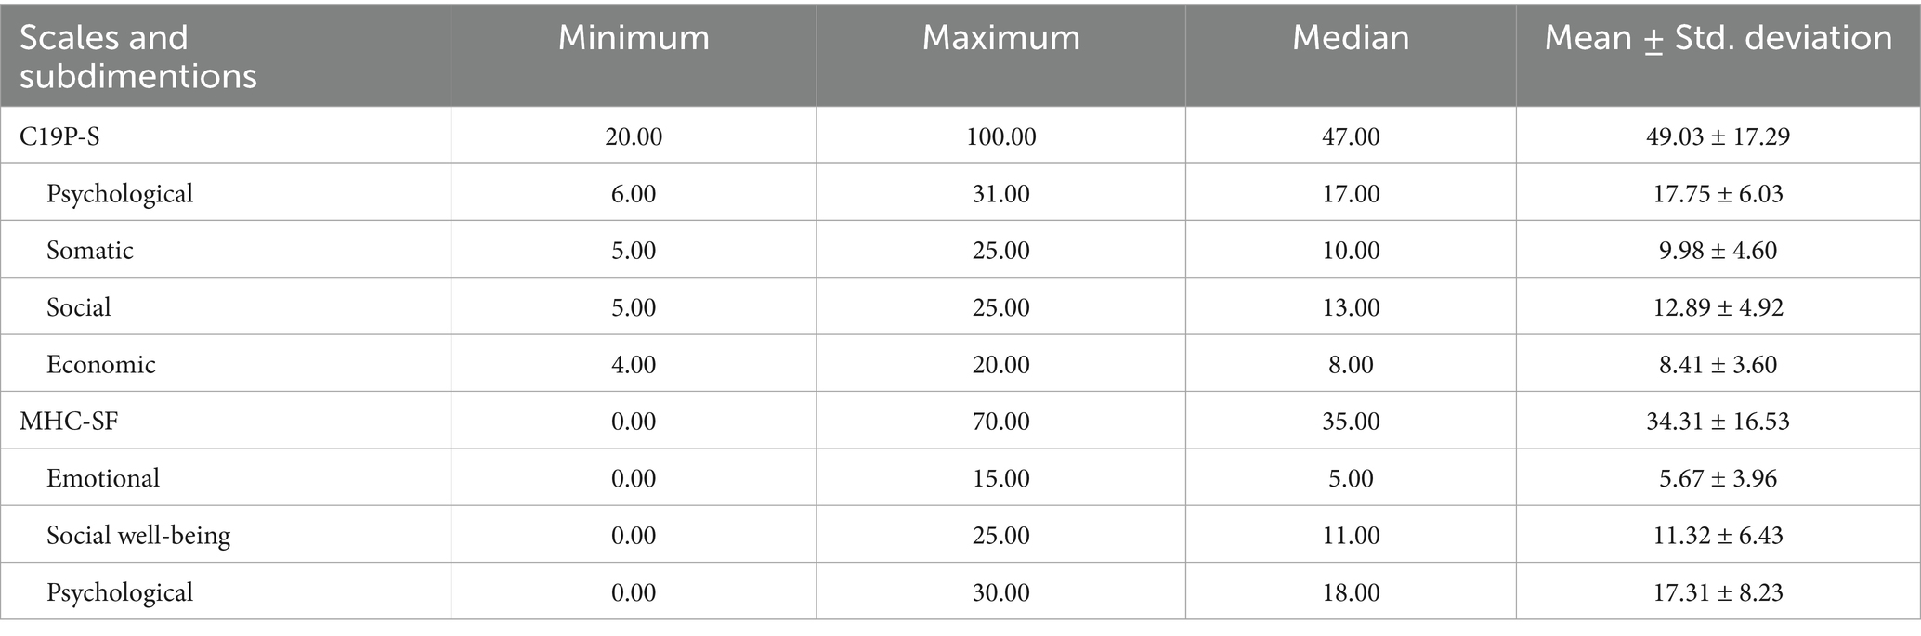Click the Social well-being row label

[x=138, y=536]
